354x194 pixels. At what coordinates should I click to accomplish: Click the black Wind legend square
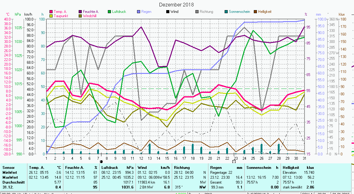[x=168, y=12]
